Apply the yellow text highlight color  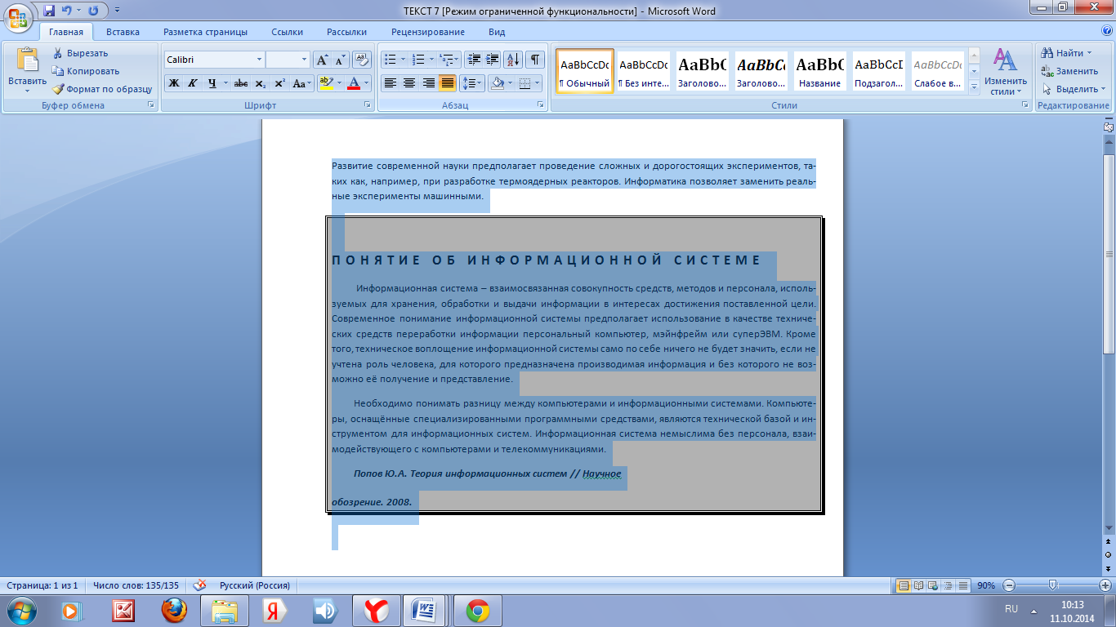pos(325,83)
